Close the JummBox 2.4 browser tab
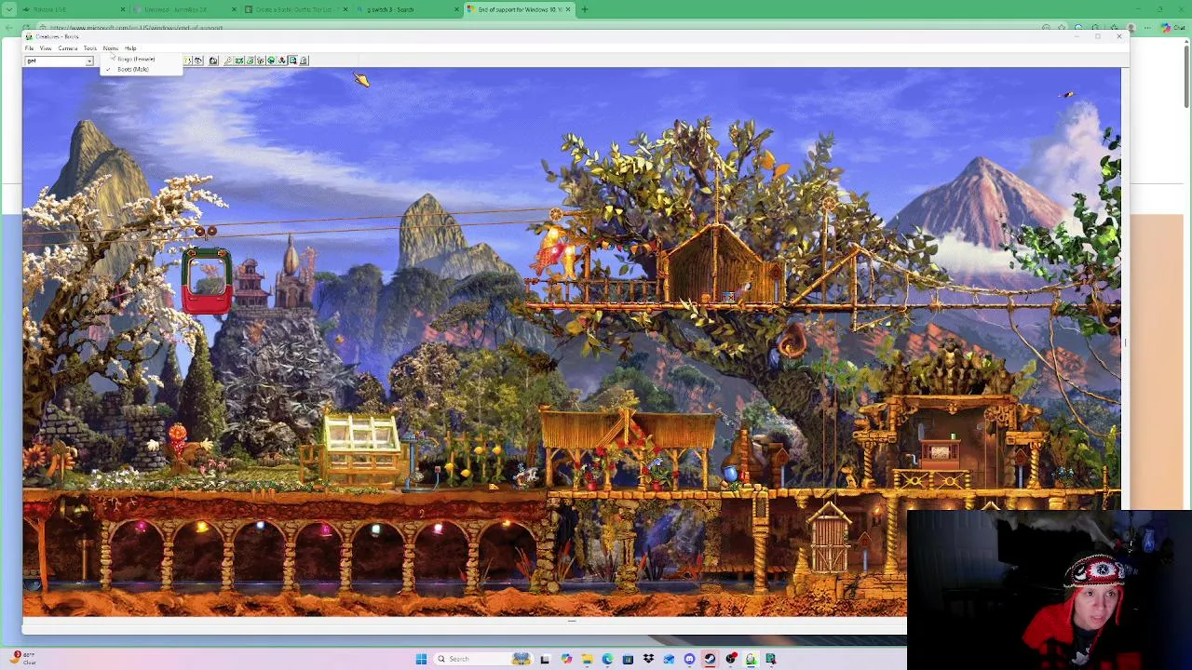The height and width of the screenshot is (670, 1192). [x=234, y=9]
